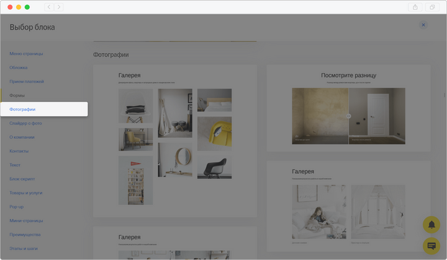Go back using browser back arrow

48,7
